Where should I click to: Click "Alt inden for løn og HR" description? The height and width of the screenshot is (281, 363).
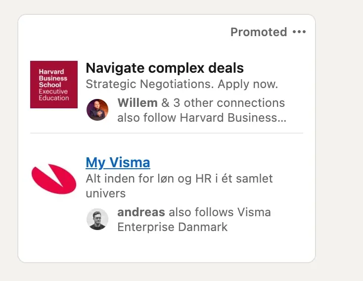(x=149, y=179)
